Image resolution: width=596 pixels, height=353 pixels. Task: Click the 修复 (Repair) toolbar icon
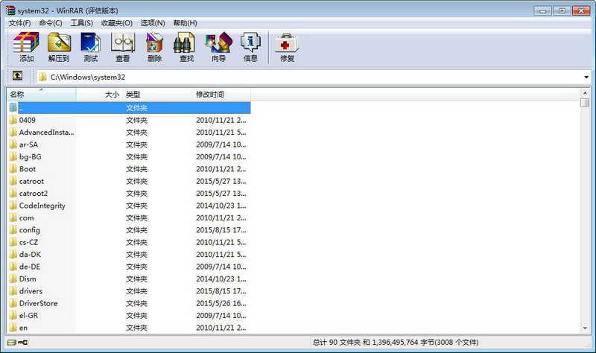pyautogui.click(x=287, y=47)
